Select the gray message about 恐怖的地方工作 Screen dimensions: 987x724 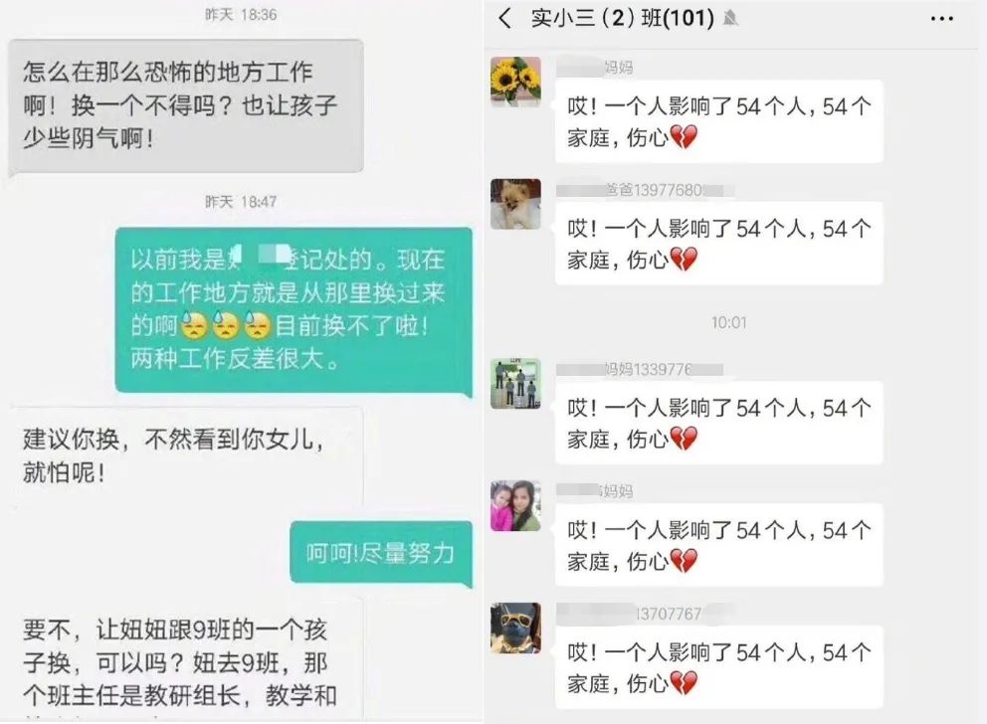click(186, 105)
